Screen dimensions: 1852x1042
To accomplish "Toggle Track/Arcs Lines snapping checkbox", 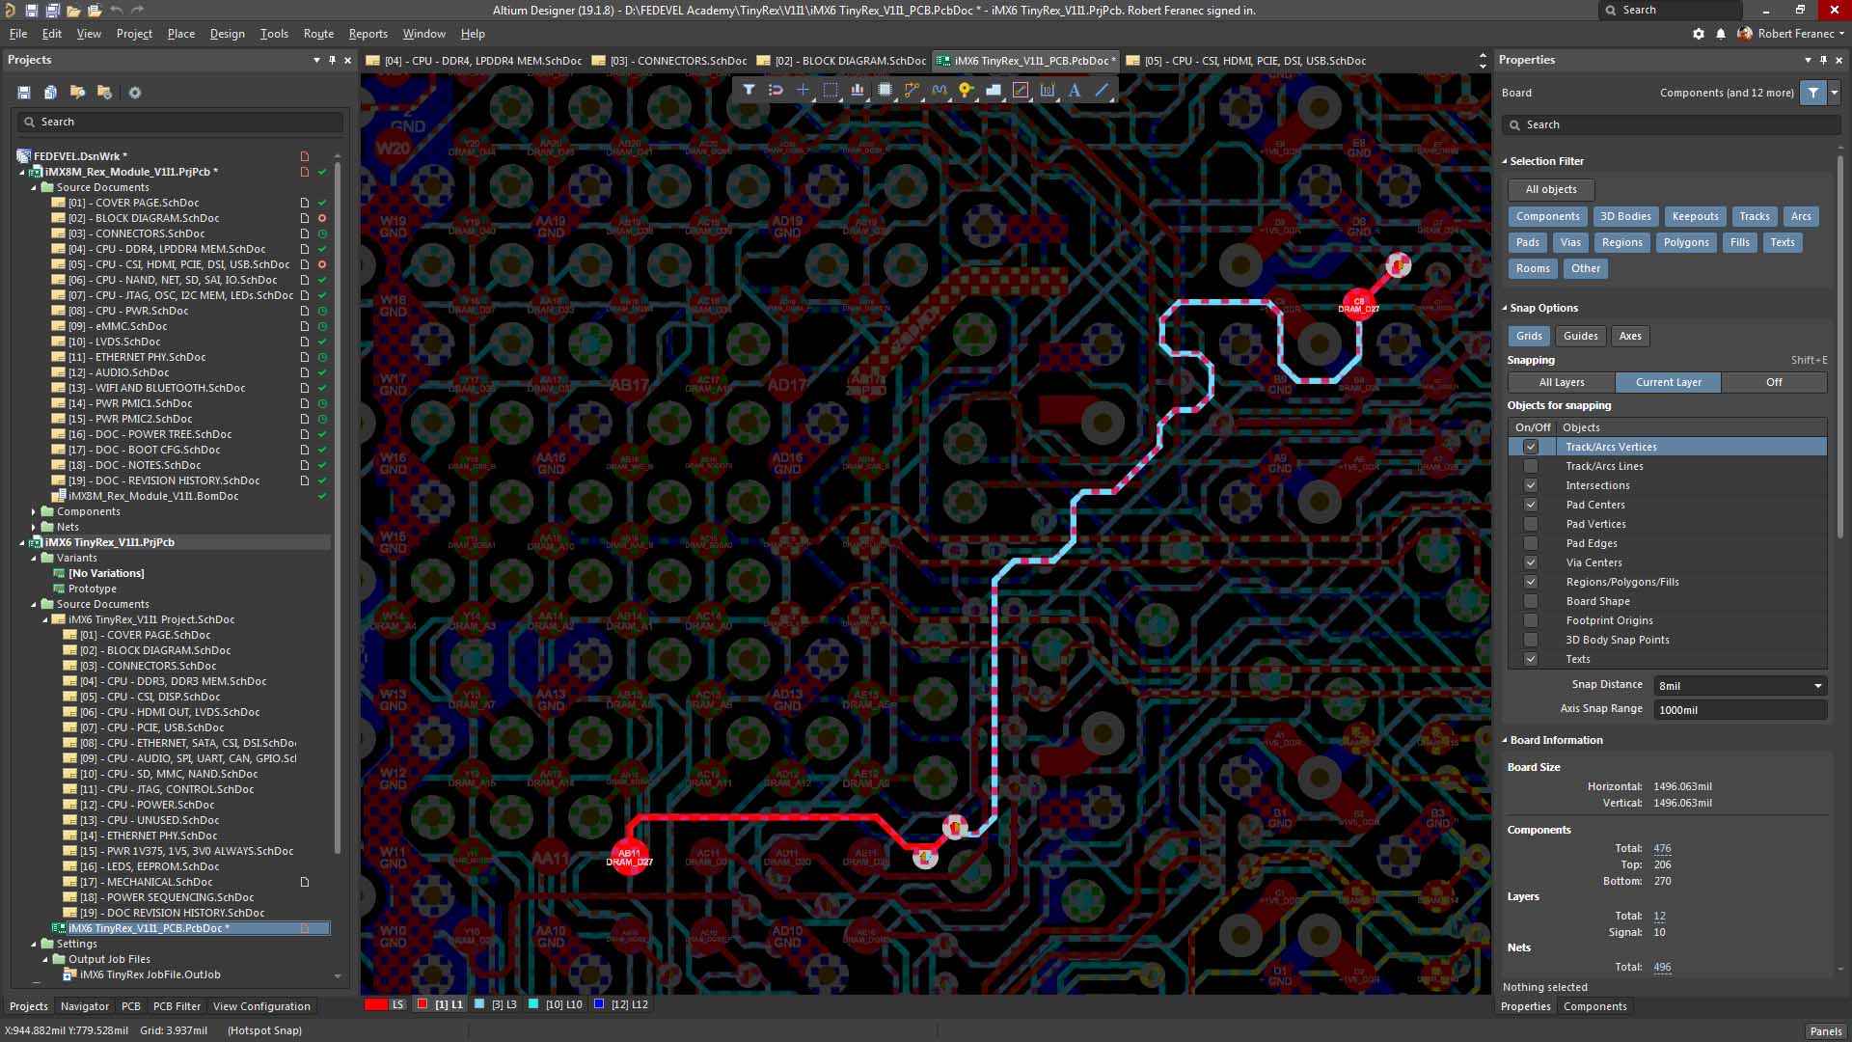I will (x=1531, y=466).
